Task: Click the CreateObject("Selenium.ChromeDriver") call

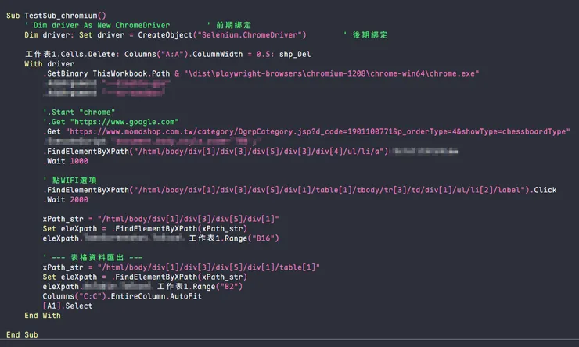Action: [222, 34]
